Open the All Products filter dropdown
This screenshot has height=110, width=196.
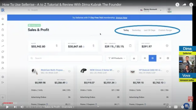coord(116,58)
